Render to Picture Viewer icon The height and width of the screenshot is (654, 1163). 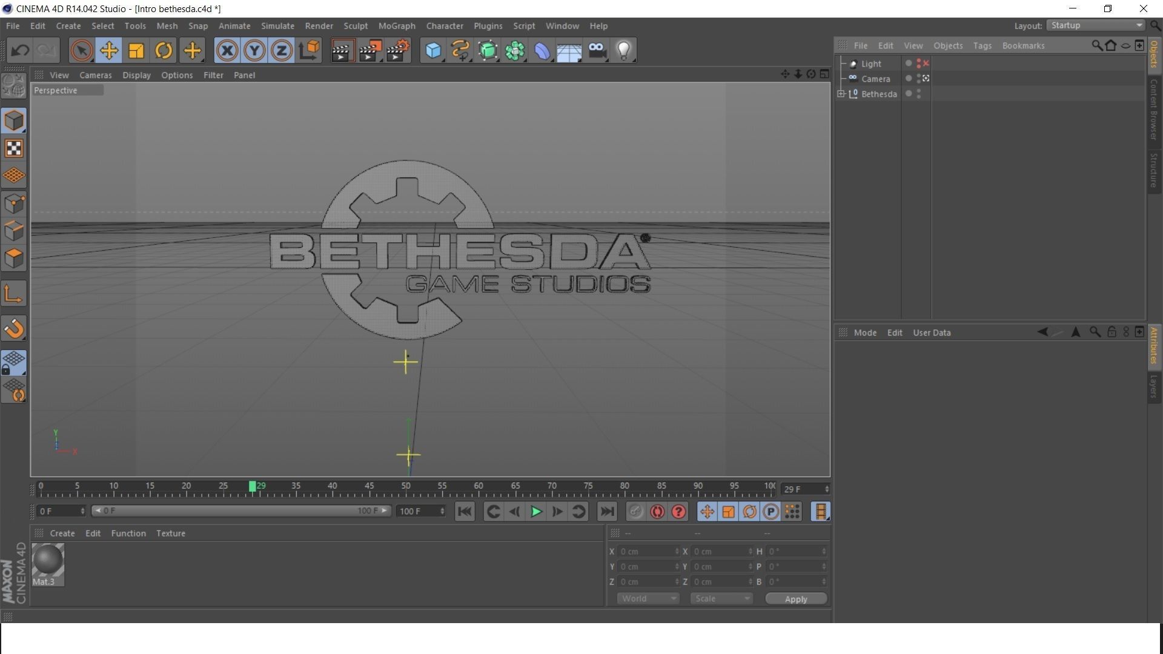click(370, 51)
